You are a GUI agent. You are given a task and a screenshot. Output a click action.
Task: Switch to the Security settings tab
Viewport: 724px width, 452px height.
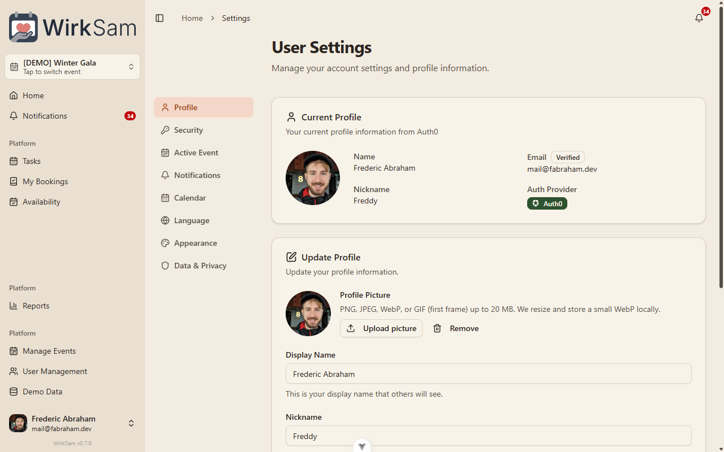(x=204, y=130)
